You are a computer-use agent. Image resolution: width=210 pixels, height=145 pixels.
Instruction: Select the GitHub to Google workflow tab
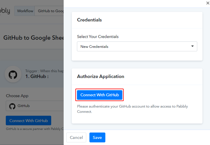(x=49, y=11)
